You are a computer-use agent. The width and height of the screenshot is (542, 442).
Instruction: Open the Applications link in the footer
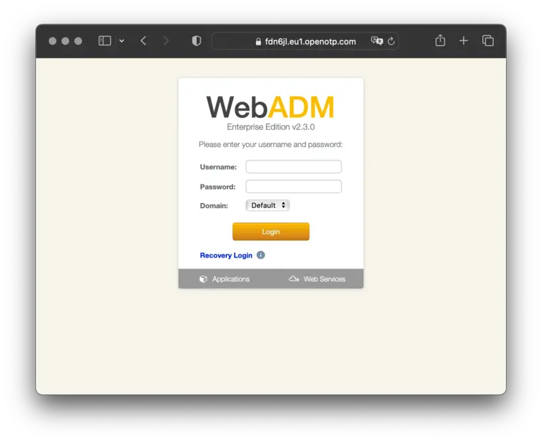coord(230,279)
